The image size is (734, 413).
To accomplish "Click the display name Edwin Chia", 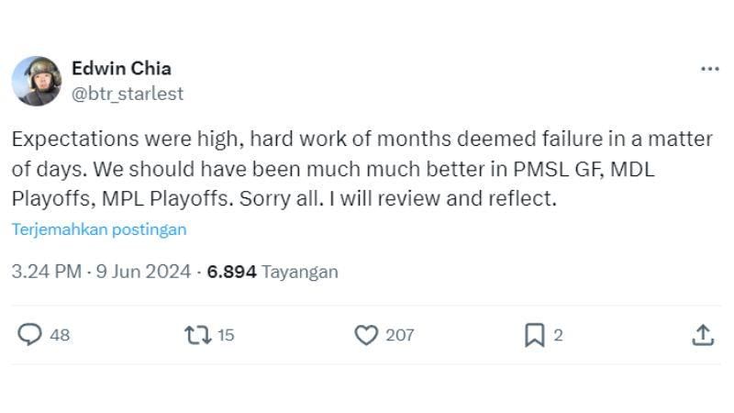I will pyautogui.click(x=121, y=69).
